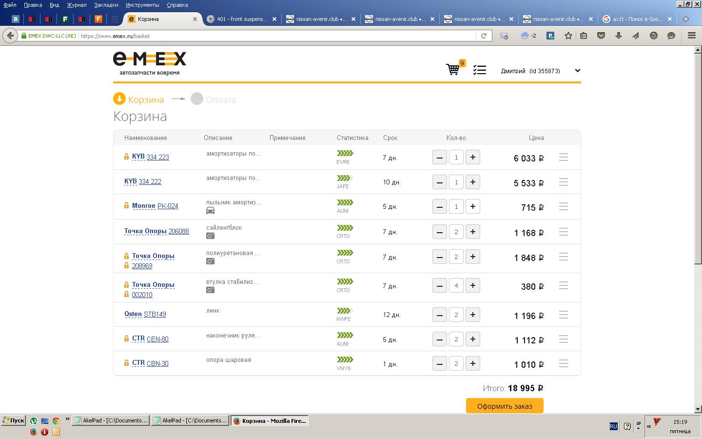Click quantity field for Точка Опоры 002010

pyautogui.click(x=456, y=285)
